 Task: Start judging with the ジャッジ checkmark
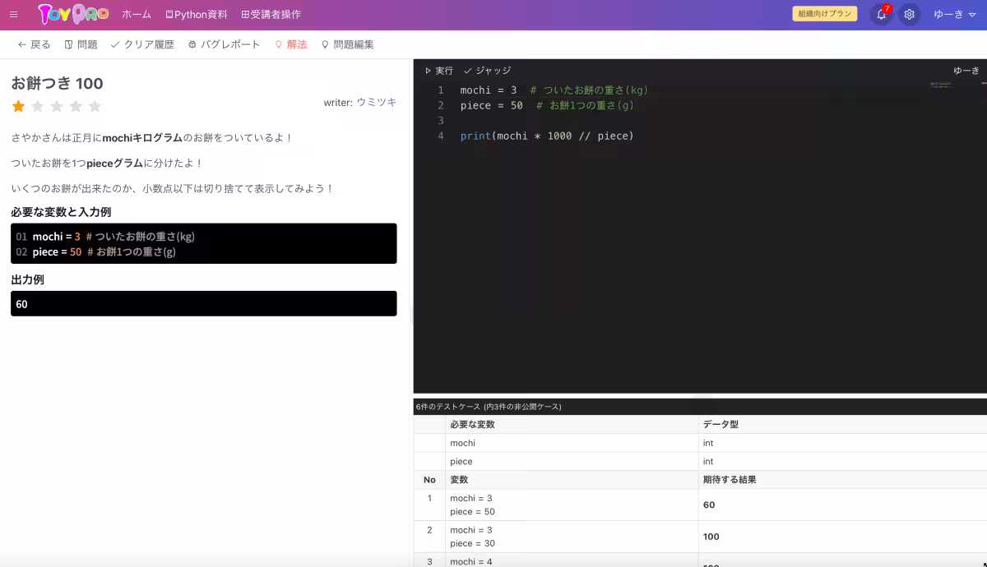pos(487,70)
